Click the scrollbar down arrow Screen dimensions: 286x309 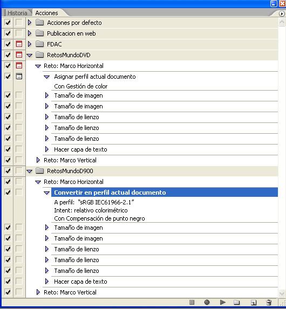(282, 293)
